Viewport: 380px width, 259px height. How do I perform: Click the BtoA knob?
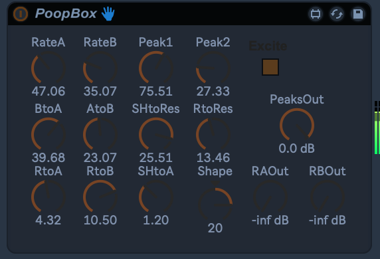48,134
